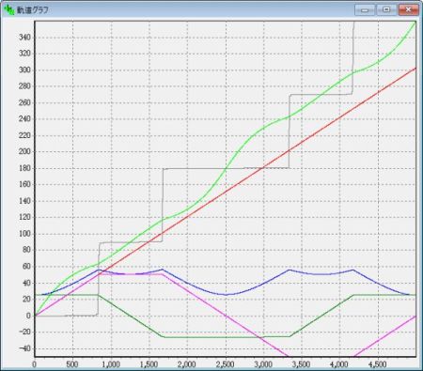Minimize the graph window
423x371 pixels.
[x=365, y=9]
